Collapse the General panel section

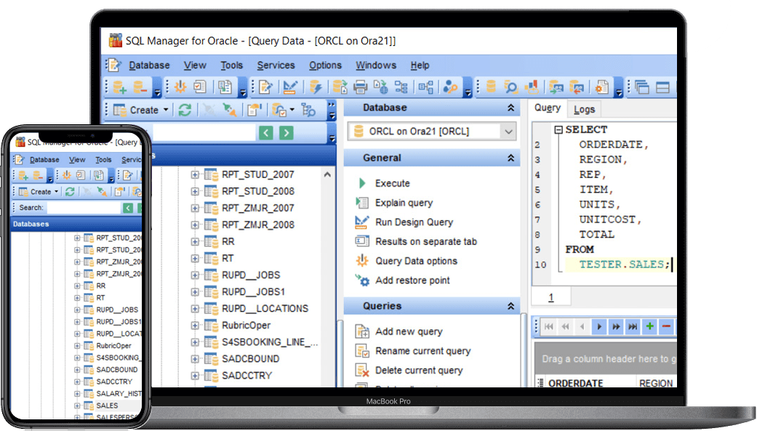coord(510,158)
